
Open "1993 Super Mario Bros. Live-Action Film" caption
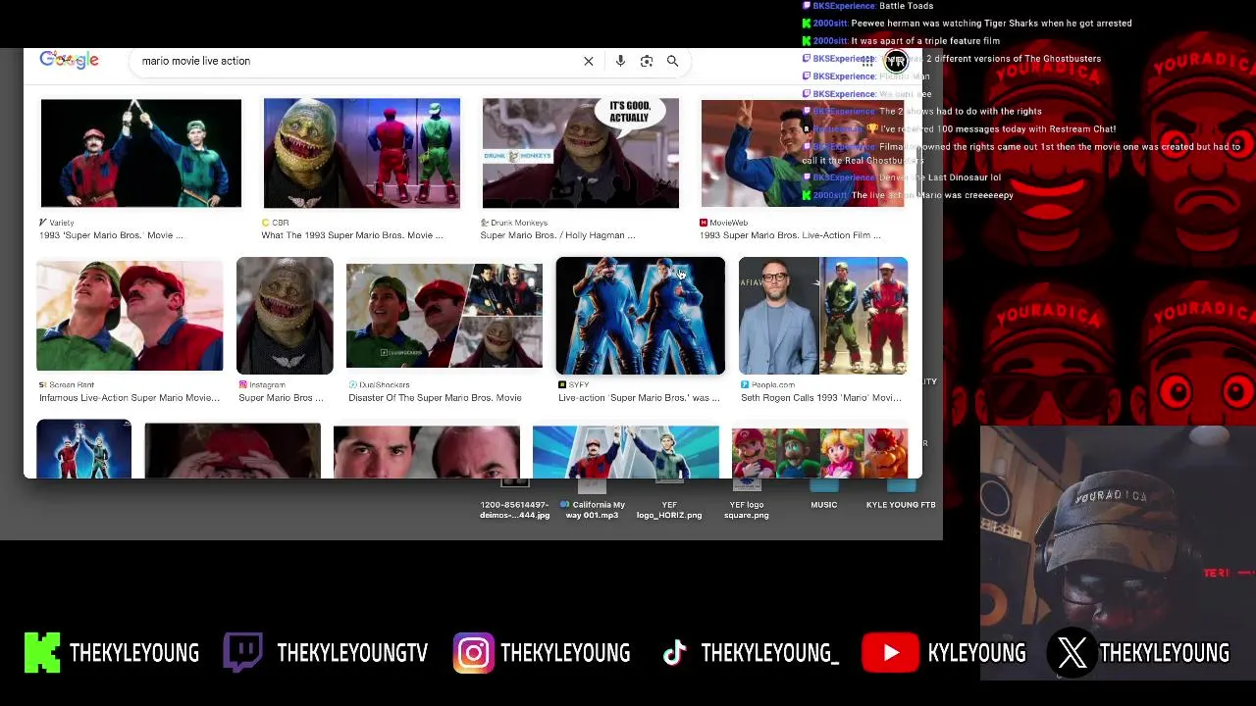790,235
